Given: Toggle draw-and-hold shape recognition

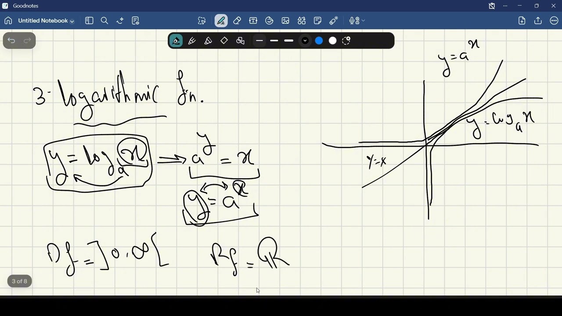Looking at the screenshot, I should (224, 41).
